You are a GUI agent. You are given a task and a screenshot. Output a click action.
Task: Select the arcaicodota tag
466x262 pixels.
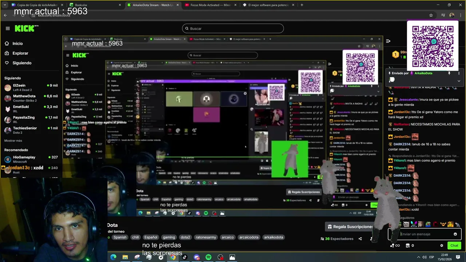pos(249,237)
